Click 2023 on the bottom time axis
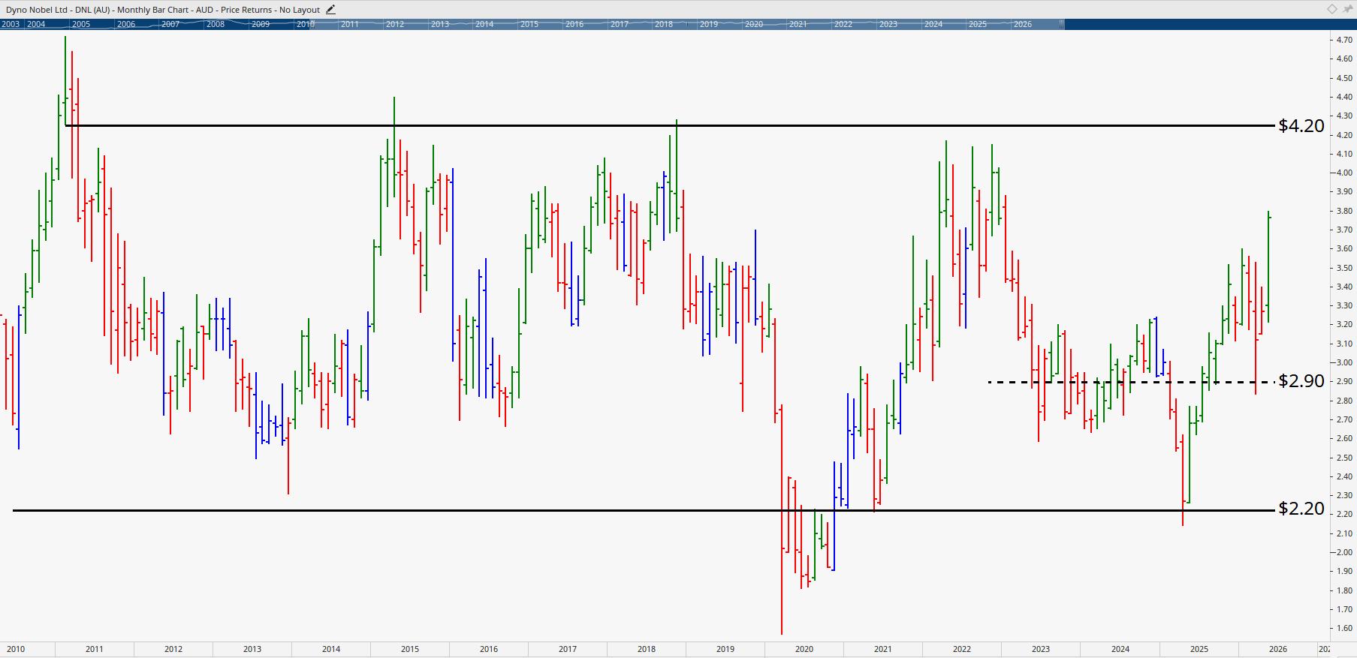The width and height of the screenshot is (1357, 658). pos(1041,649)
